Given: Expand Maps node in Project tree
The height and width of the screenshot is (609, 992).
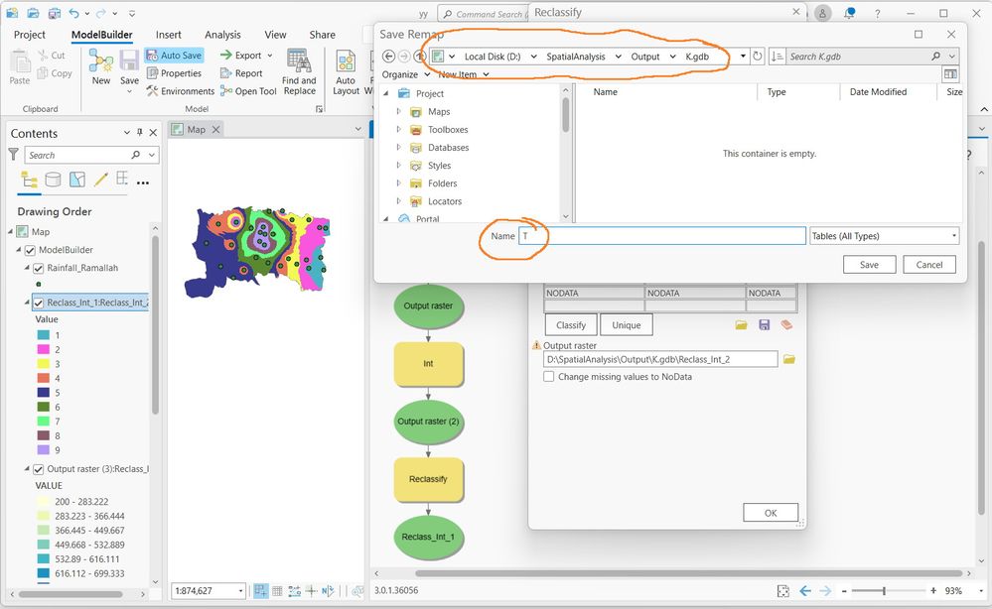Looking at the screenshot, I should tap(398, 111).
